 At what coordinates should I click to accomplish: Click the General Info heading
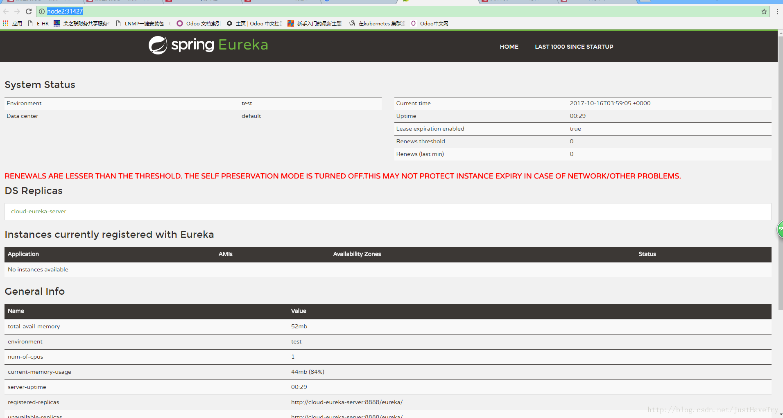point(35,291)
